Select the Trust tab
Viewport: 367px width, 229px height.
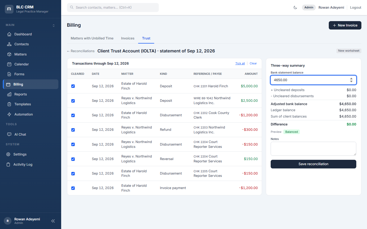[x=146, y=38]
